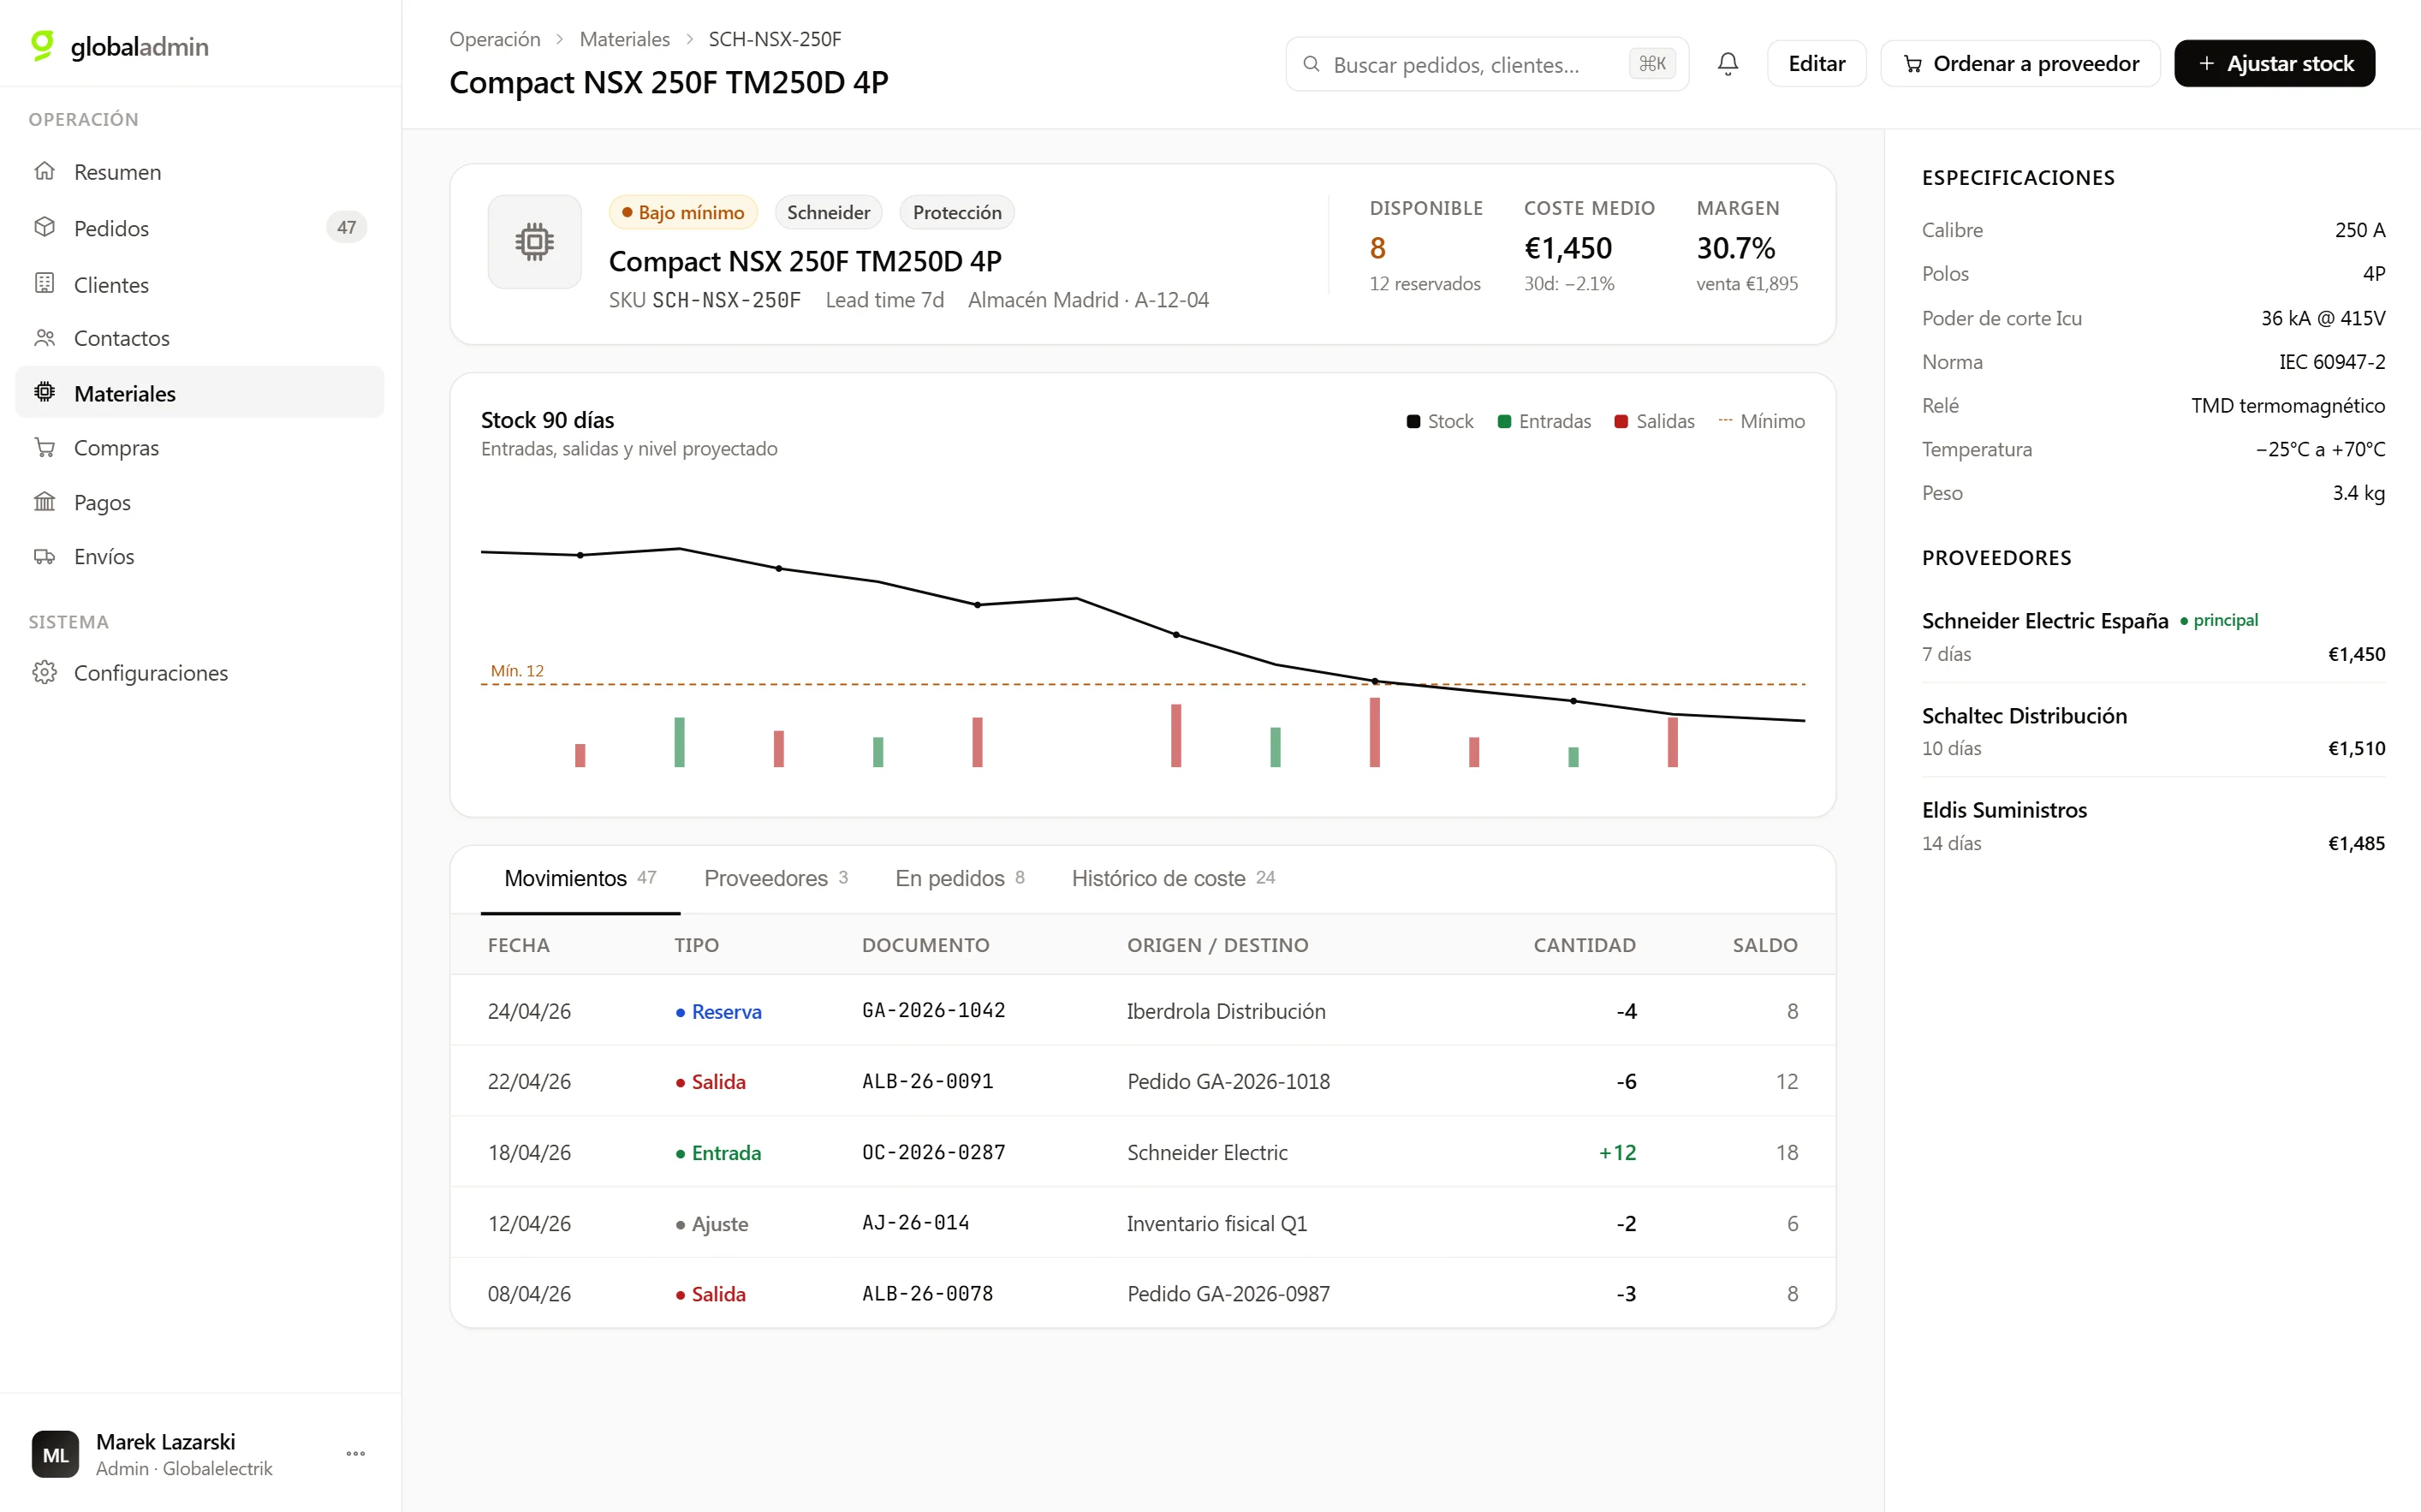Click the Bajo mínimo status badge
2421x1512 pixels.
(682, 212)
